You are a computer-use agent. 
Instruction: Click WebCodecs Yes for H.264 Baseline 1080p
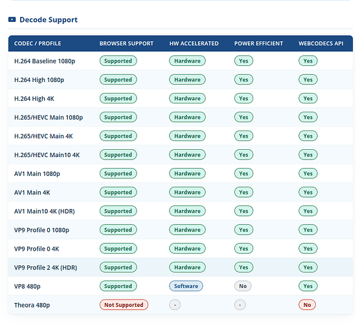pos(308,61)
